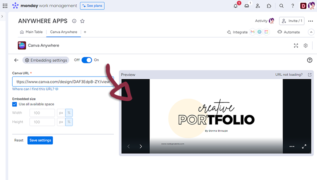
Task: Toggle the embedding Off/On switch
Action: 86,60
